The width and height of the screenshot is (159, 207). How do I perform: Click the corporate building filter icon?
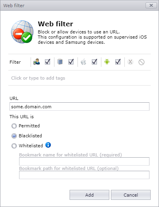coord(60,62)
